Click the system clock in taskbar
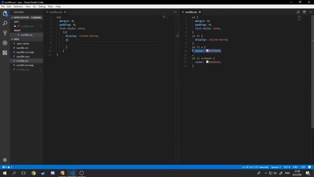Screen dimensions: 314x177 pyautogui.click(x=297, y=173)
